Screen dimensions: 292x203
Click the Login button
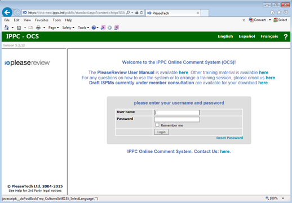click(161, 132)
